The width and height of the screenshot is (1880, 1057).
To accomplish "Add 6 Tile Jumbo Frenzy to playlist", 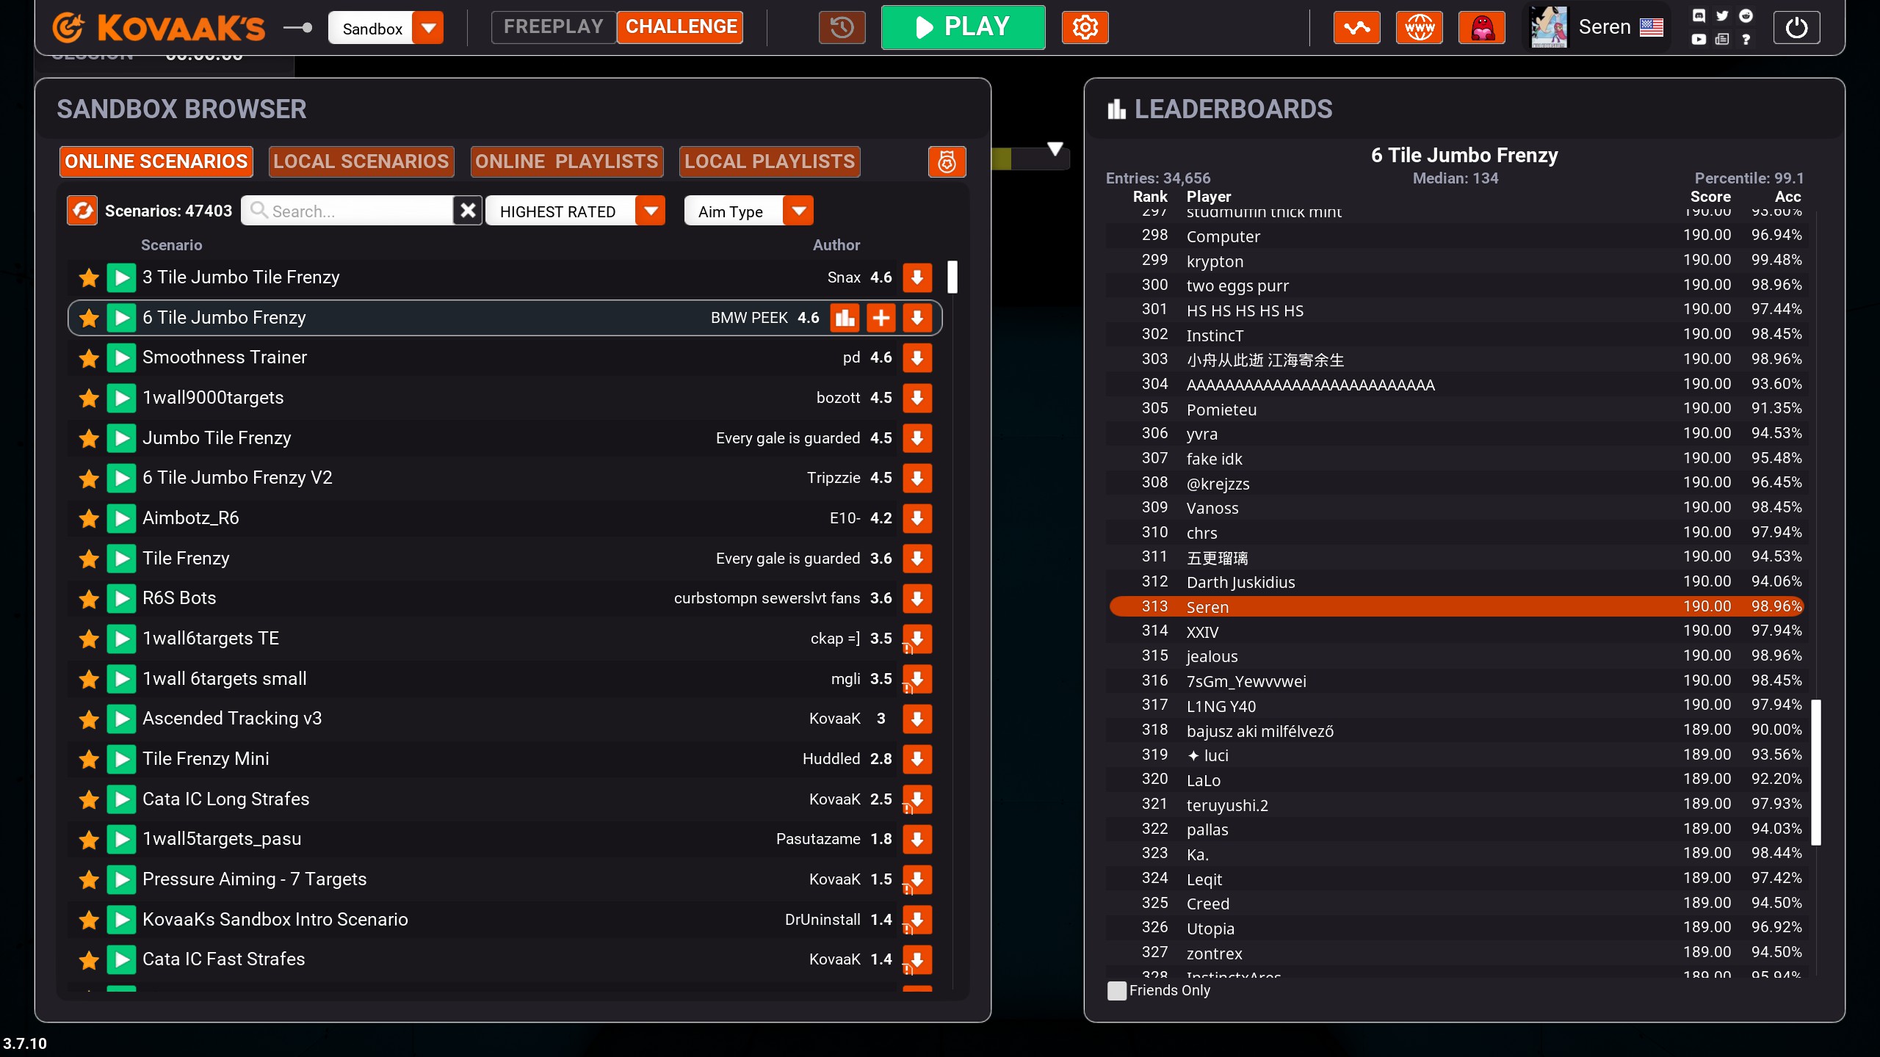I will pos(881,318).
